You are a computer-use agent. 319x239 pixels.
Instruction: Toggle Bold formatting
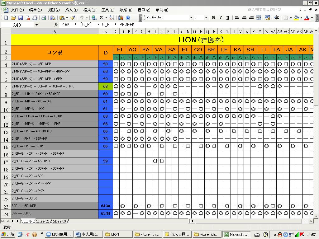tap(213, 18)
